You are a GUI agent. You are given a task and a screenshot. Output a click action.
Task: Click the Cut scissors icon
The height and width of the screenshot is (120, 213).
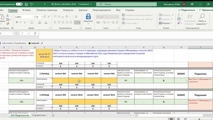pyautogui.click(x=8, y=15)
